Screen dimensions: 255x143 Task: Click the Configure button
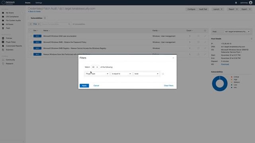(191, 9)
